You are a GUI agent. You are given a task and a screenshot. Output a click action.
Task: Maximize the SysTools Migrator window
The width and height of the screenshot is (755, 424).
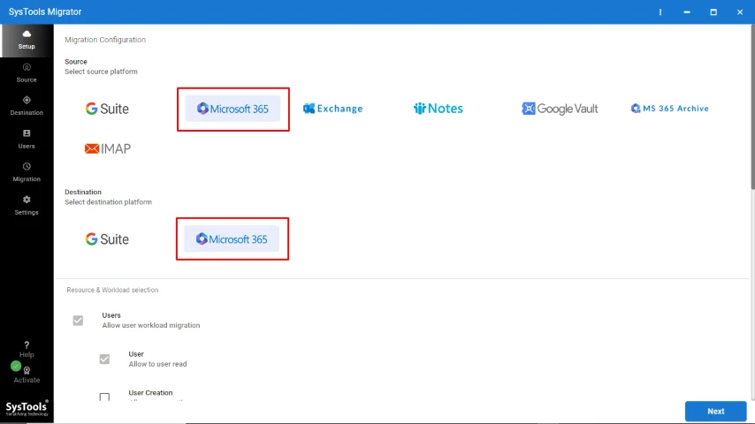coord(713,12)
